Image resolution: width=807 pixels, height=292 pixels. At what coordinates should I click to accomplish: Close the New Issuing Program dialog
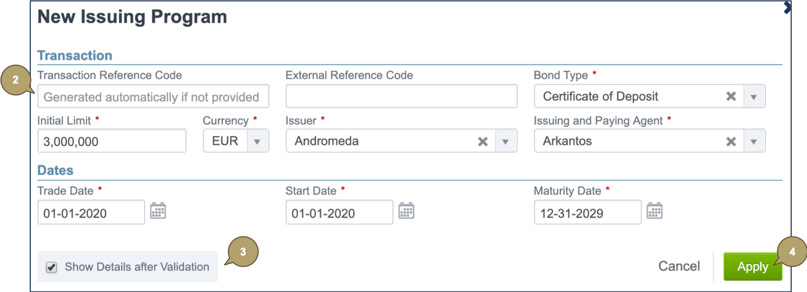(788, 7)
